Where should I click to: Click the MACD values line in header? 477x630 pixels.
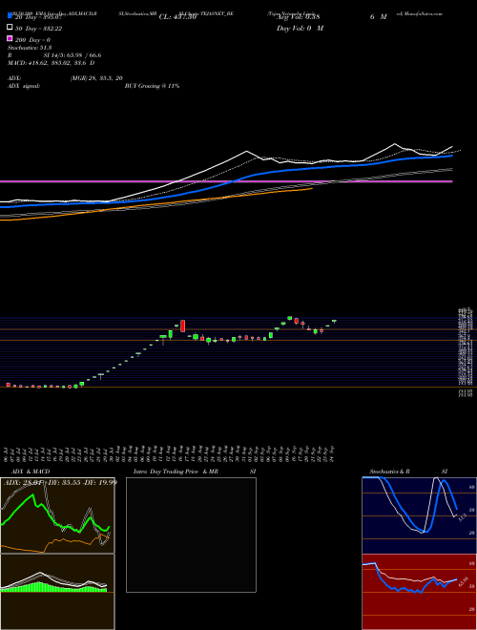(51, 63)
